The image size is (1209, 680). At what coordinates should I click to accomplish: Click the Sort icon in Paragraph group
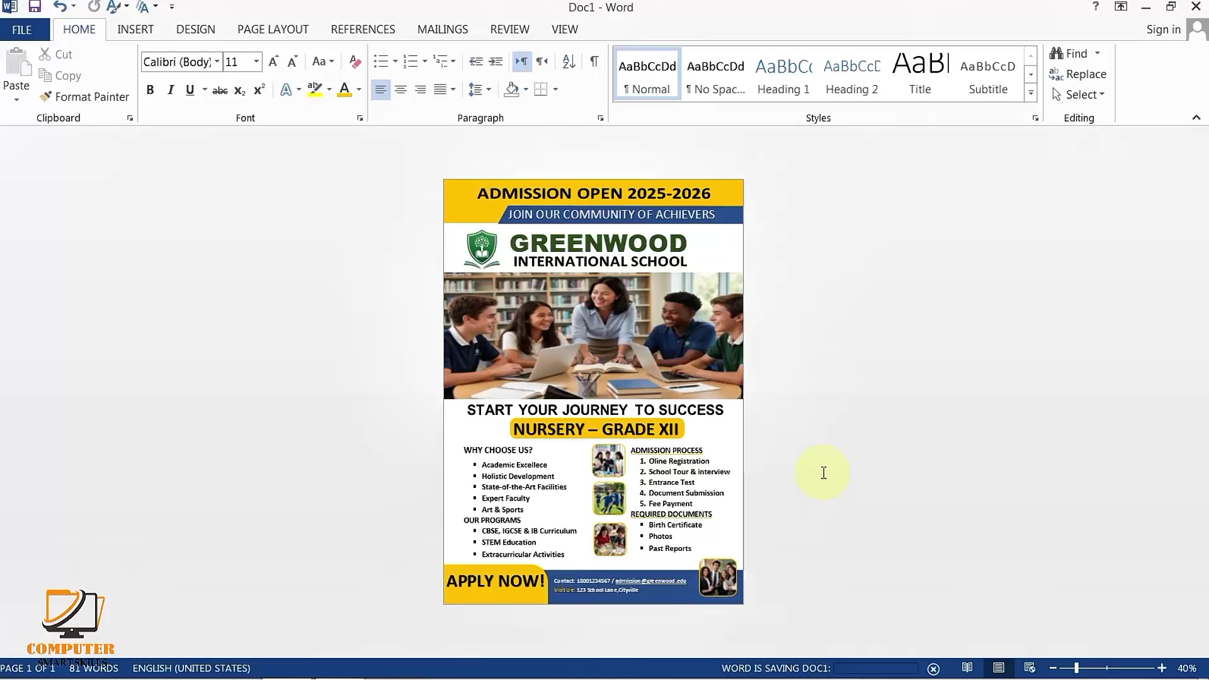click(x=569, y=61)
